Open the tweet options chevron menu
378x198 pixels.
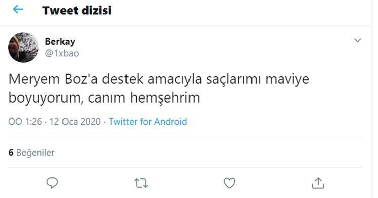point(357,40)
